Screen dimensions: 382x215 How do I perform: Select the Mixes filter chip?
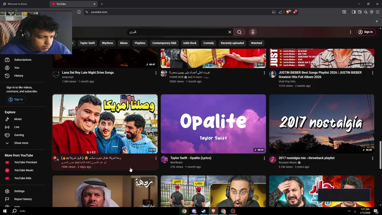pos(124,43)
